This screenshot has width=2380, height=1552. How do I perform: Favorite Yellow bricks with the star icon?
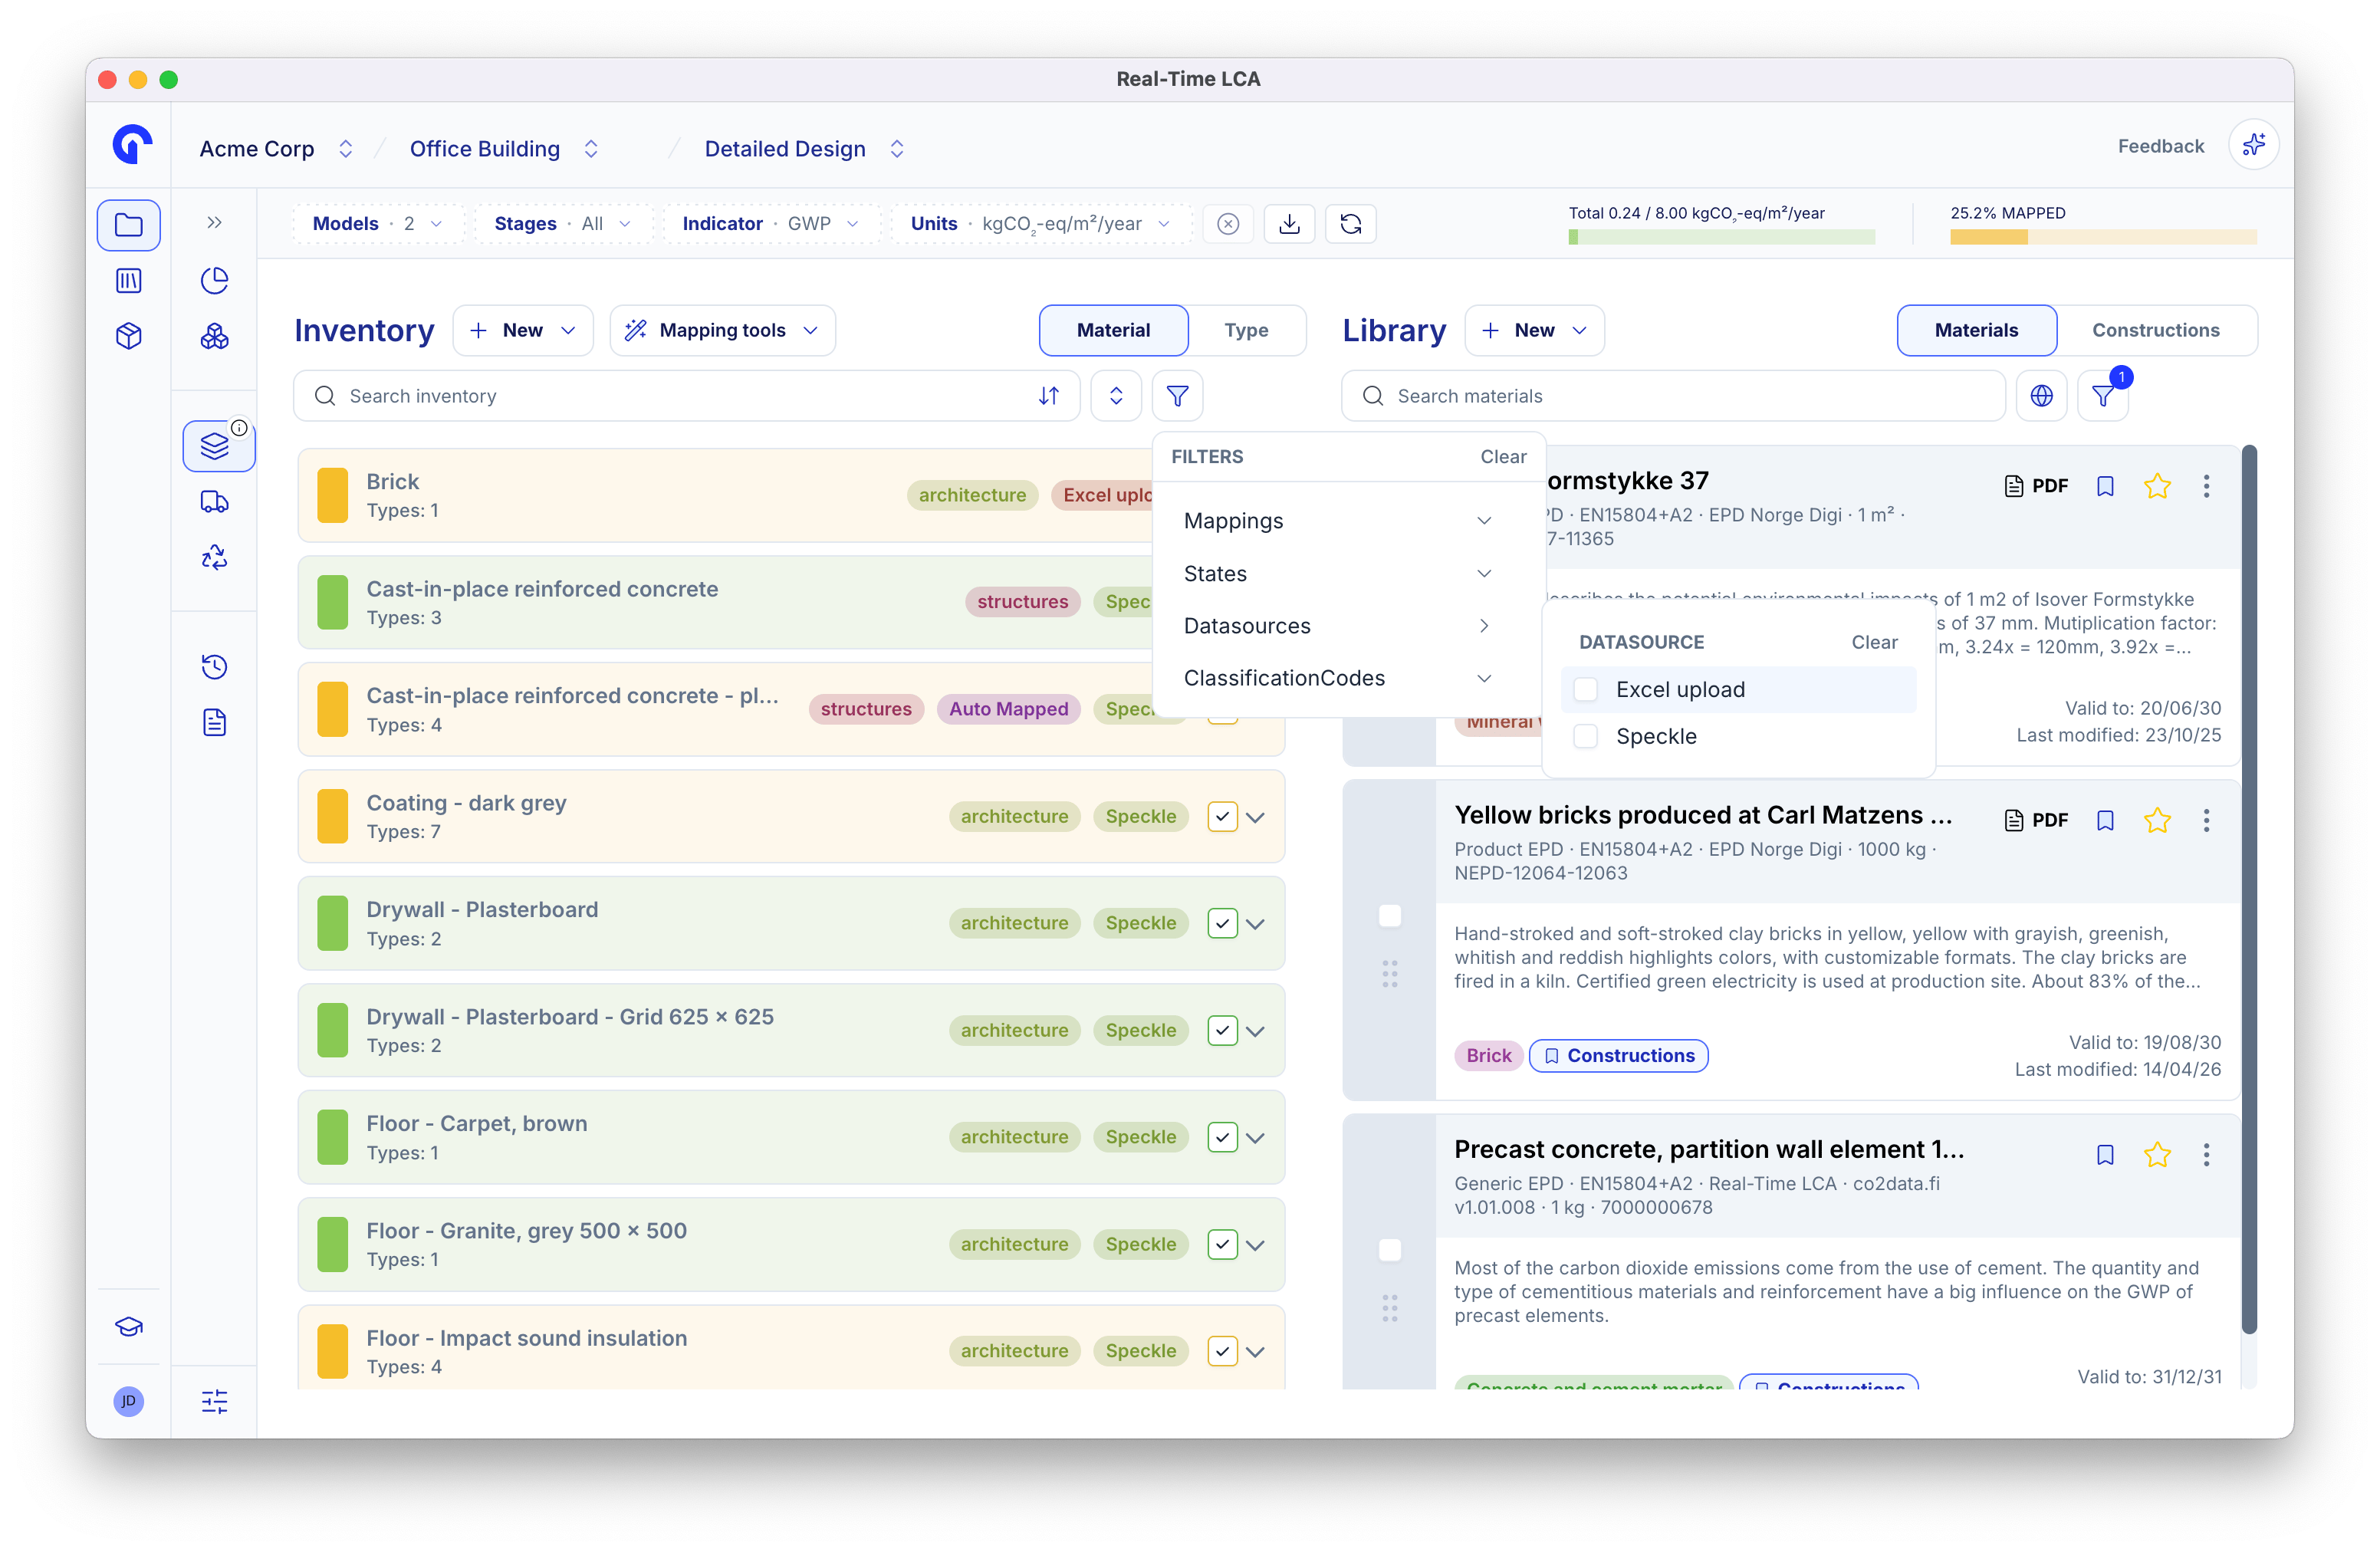pyautogui.click(x=2157, y=821)
